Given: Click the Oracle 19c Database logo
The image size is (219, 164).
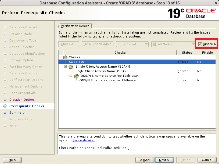Looking at the screenshot, I should pyautogui.click(x=192, y=13).
